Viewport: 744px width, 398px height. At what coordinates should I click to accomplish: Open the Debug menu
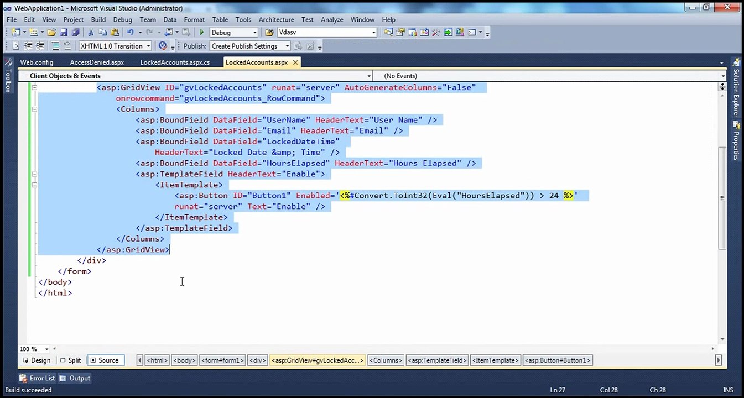[122, 19]
